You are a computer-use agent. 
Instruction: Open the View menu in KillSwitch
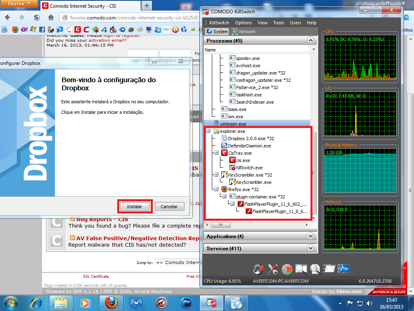coord(262,23)
